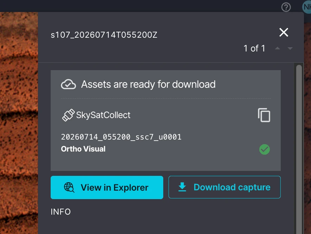Image resolution: width=311 pixels, height=234 pixels.
Task: Click the 1 of 1 counter
Action: pyautogui.click(x=254, y=48)
